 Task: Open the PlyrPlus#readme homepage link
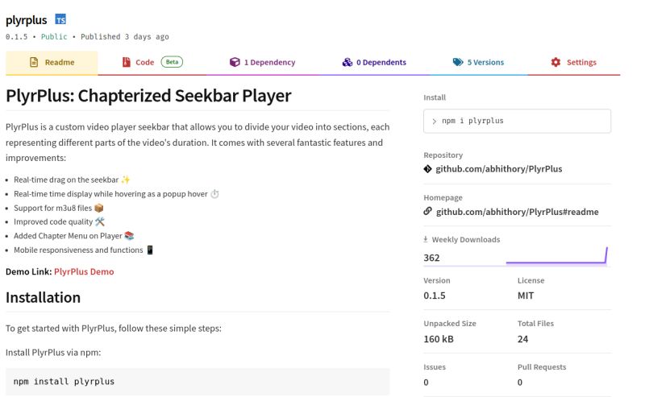click(517, 212)
